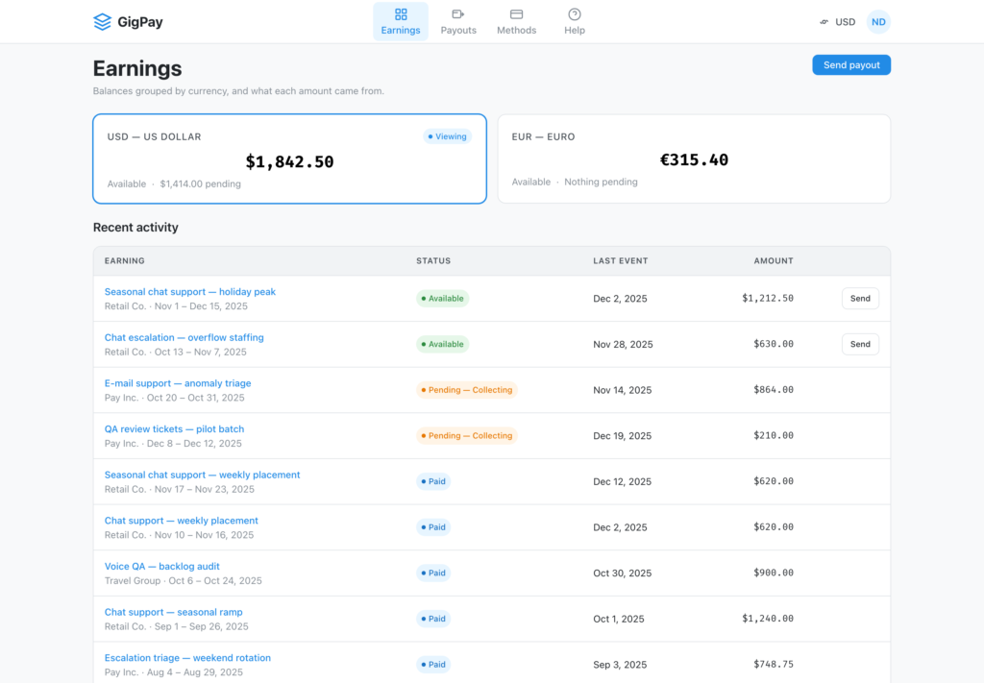Click Pending — Collecting badge for pilot batch

pyautogui.click(x=467, y=436)
